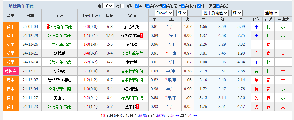Click away odds value 7.75
The height and width of the screenshot is (120, 294).
[x=241, y=35]
